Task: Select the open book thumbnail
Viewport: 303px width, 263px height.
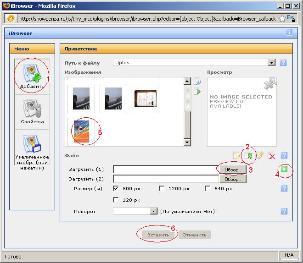Action: click(x=146, y=99)
